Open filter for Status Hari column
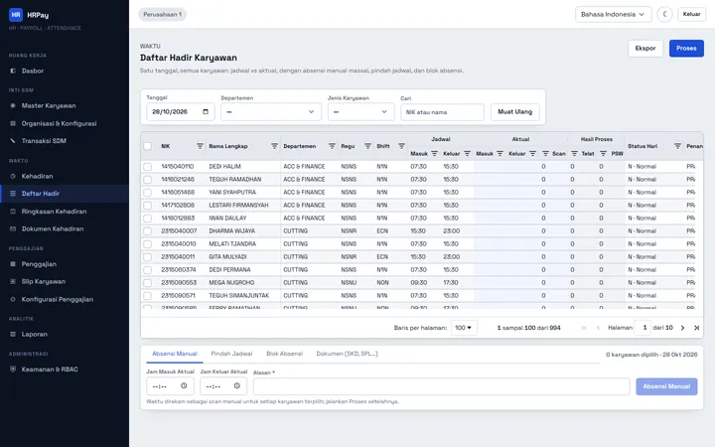715x447 pixels. [677, 146]
